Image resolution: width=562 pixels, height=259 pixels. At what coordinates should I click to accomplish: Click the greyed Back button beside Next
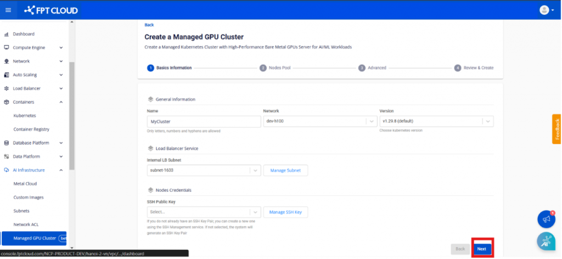pos(460,249)
